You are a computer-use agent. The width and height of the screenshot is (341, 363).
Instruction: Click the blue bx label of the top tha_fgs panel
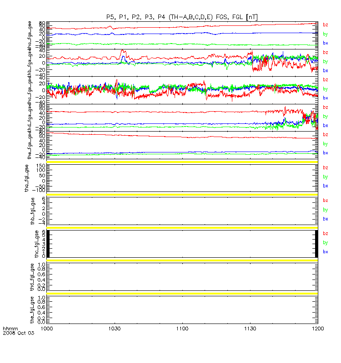[x=325, y=43]
